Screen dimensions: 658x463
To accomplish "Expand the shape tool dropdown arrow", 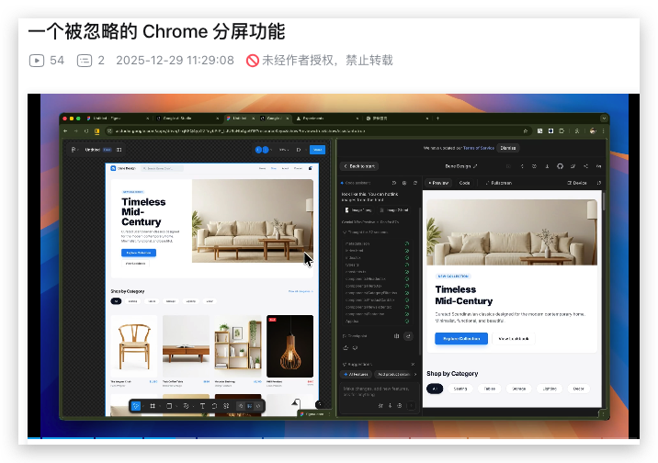I will [176, 406].
